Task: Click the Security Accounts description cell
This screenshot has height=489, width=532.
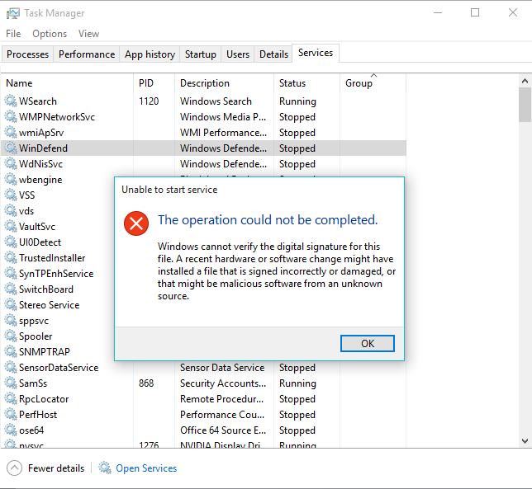Action: (223, 383)
